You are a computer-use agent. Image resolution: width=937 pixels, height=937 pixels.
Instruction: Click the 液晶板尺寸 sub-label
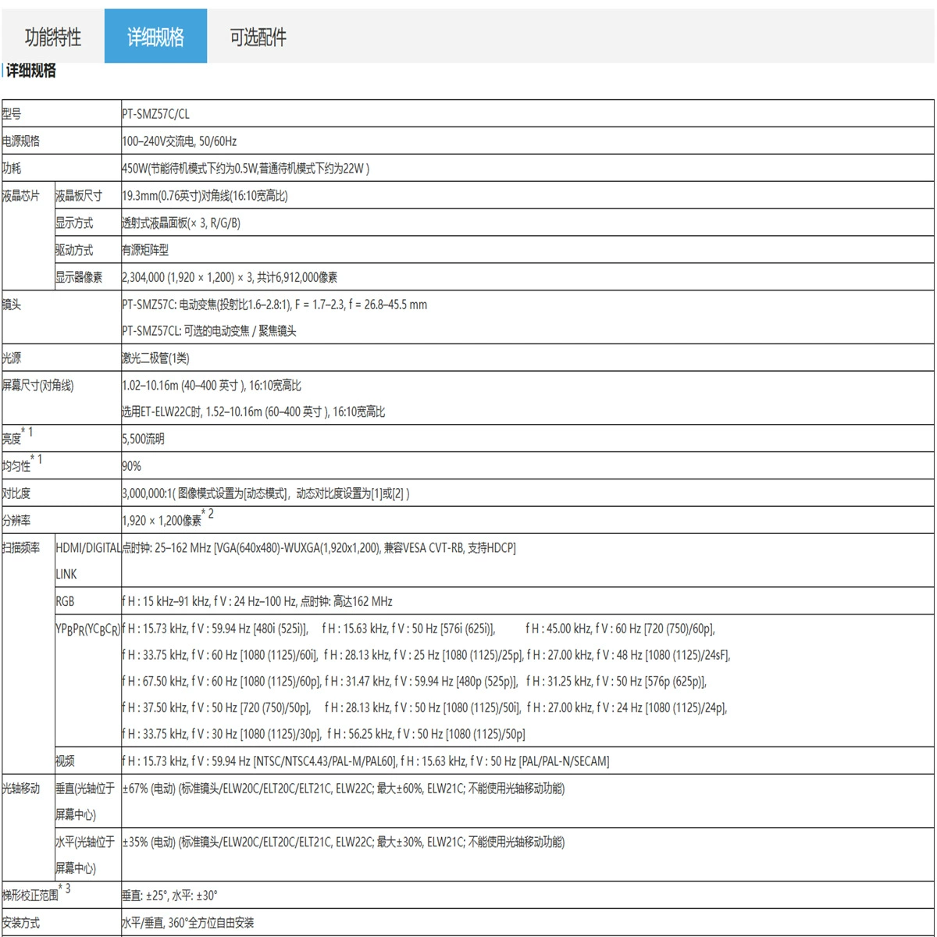pyautogui.click(x=79, y=196)
